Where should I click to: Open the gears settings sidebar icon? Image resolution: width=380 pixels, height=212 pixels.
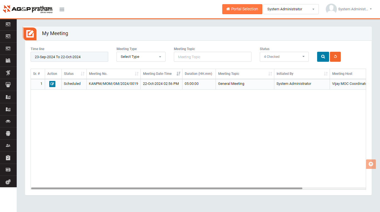8,182
